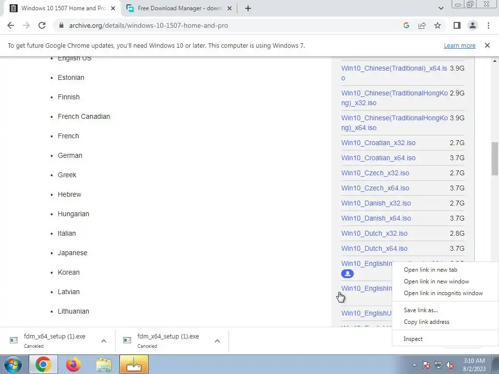Share this page via share icon
Screen dimensions: 499x374
point(422,25)
